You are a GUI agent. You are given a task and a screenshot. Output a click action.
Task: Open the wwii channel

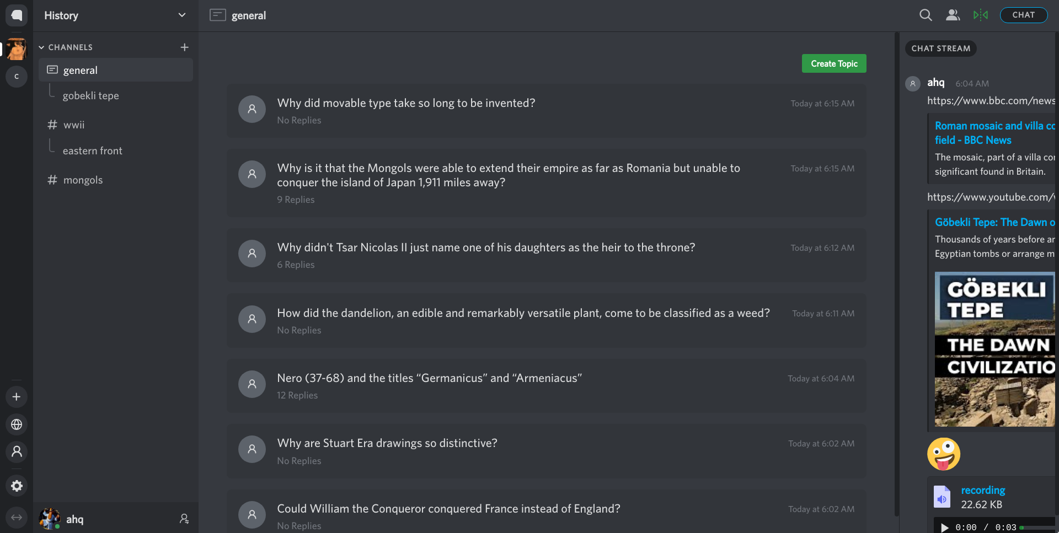74,125
